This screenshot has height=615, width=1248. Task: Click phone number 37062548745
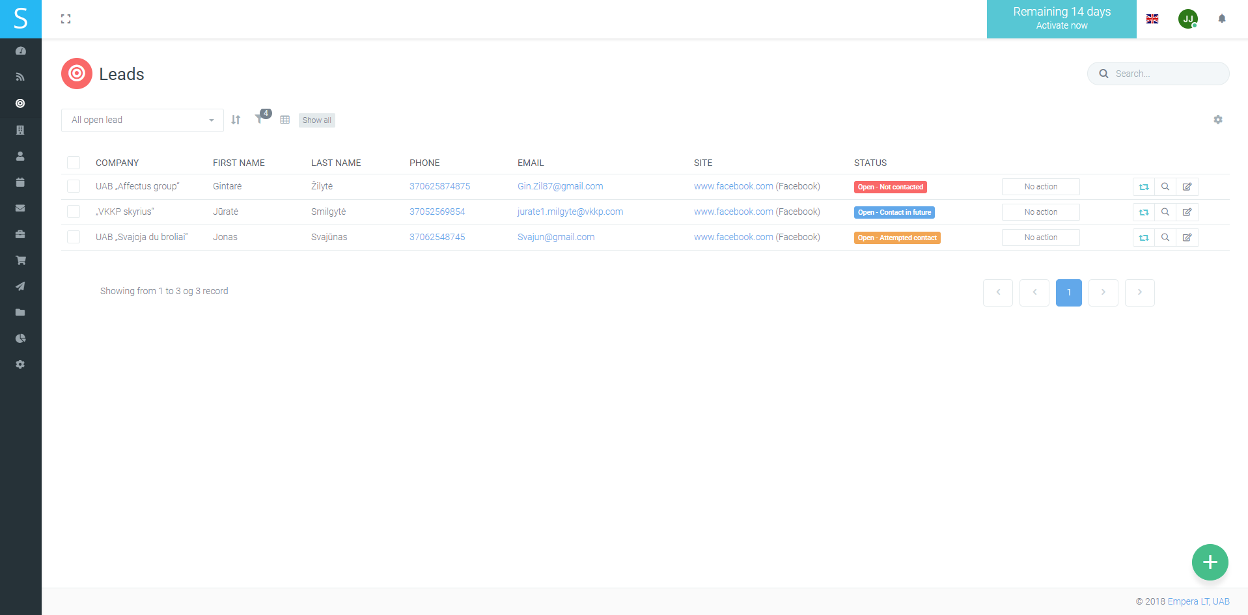(437, 237)
